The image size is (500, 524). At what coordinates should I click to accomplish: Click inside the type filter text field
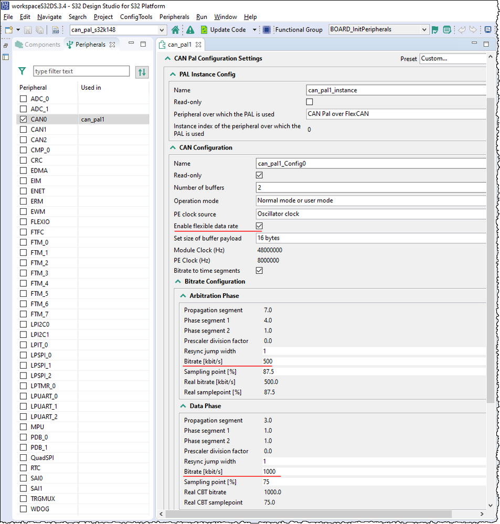[81, 71]
